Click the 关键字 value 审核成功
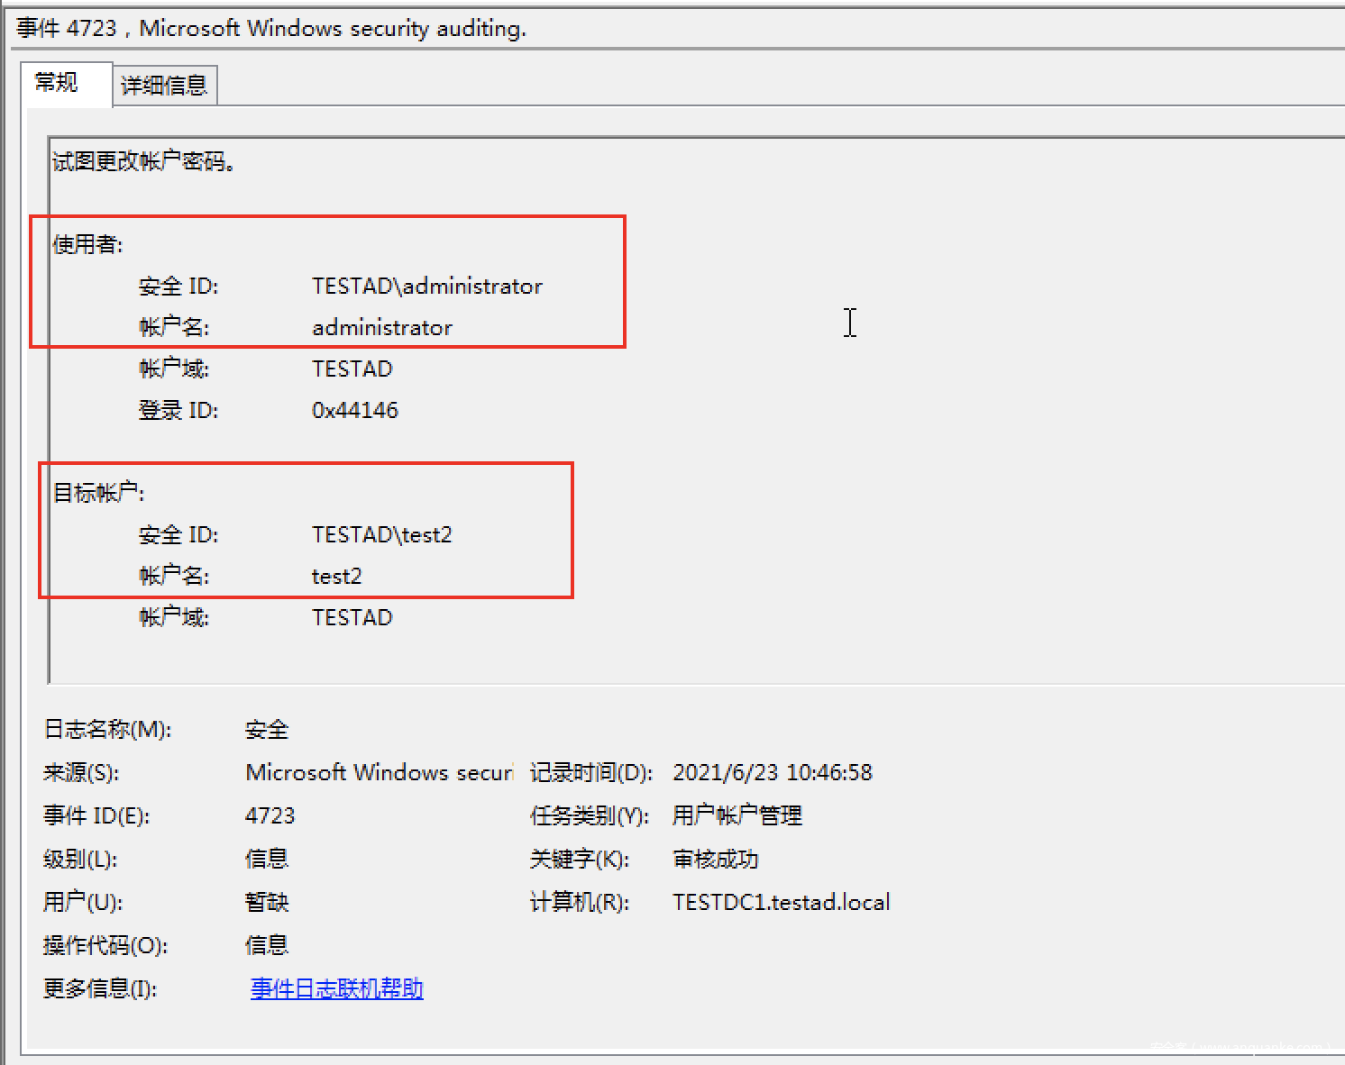Viewport: 1345px width, 1065px height. tap(716, 859)
